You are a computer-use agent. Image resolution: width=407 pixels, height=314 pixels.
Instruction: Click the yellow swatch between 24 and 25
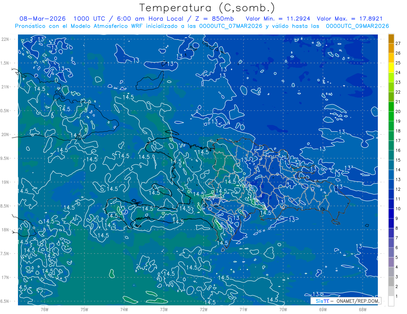(391, 67)
